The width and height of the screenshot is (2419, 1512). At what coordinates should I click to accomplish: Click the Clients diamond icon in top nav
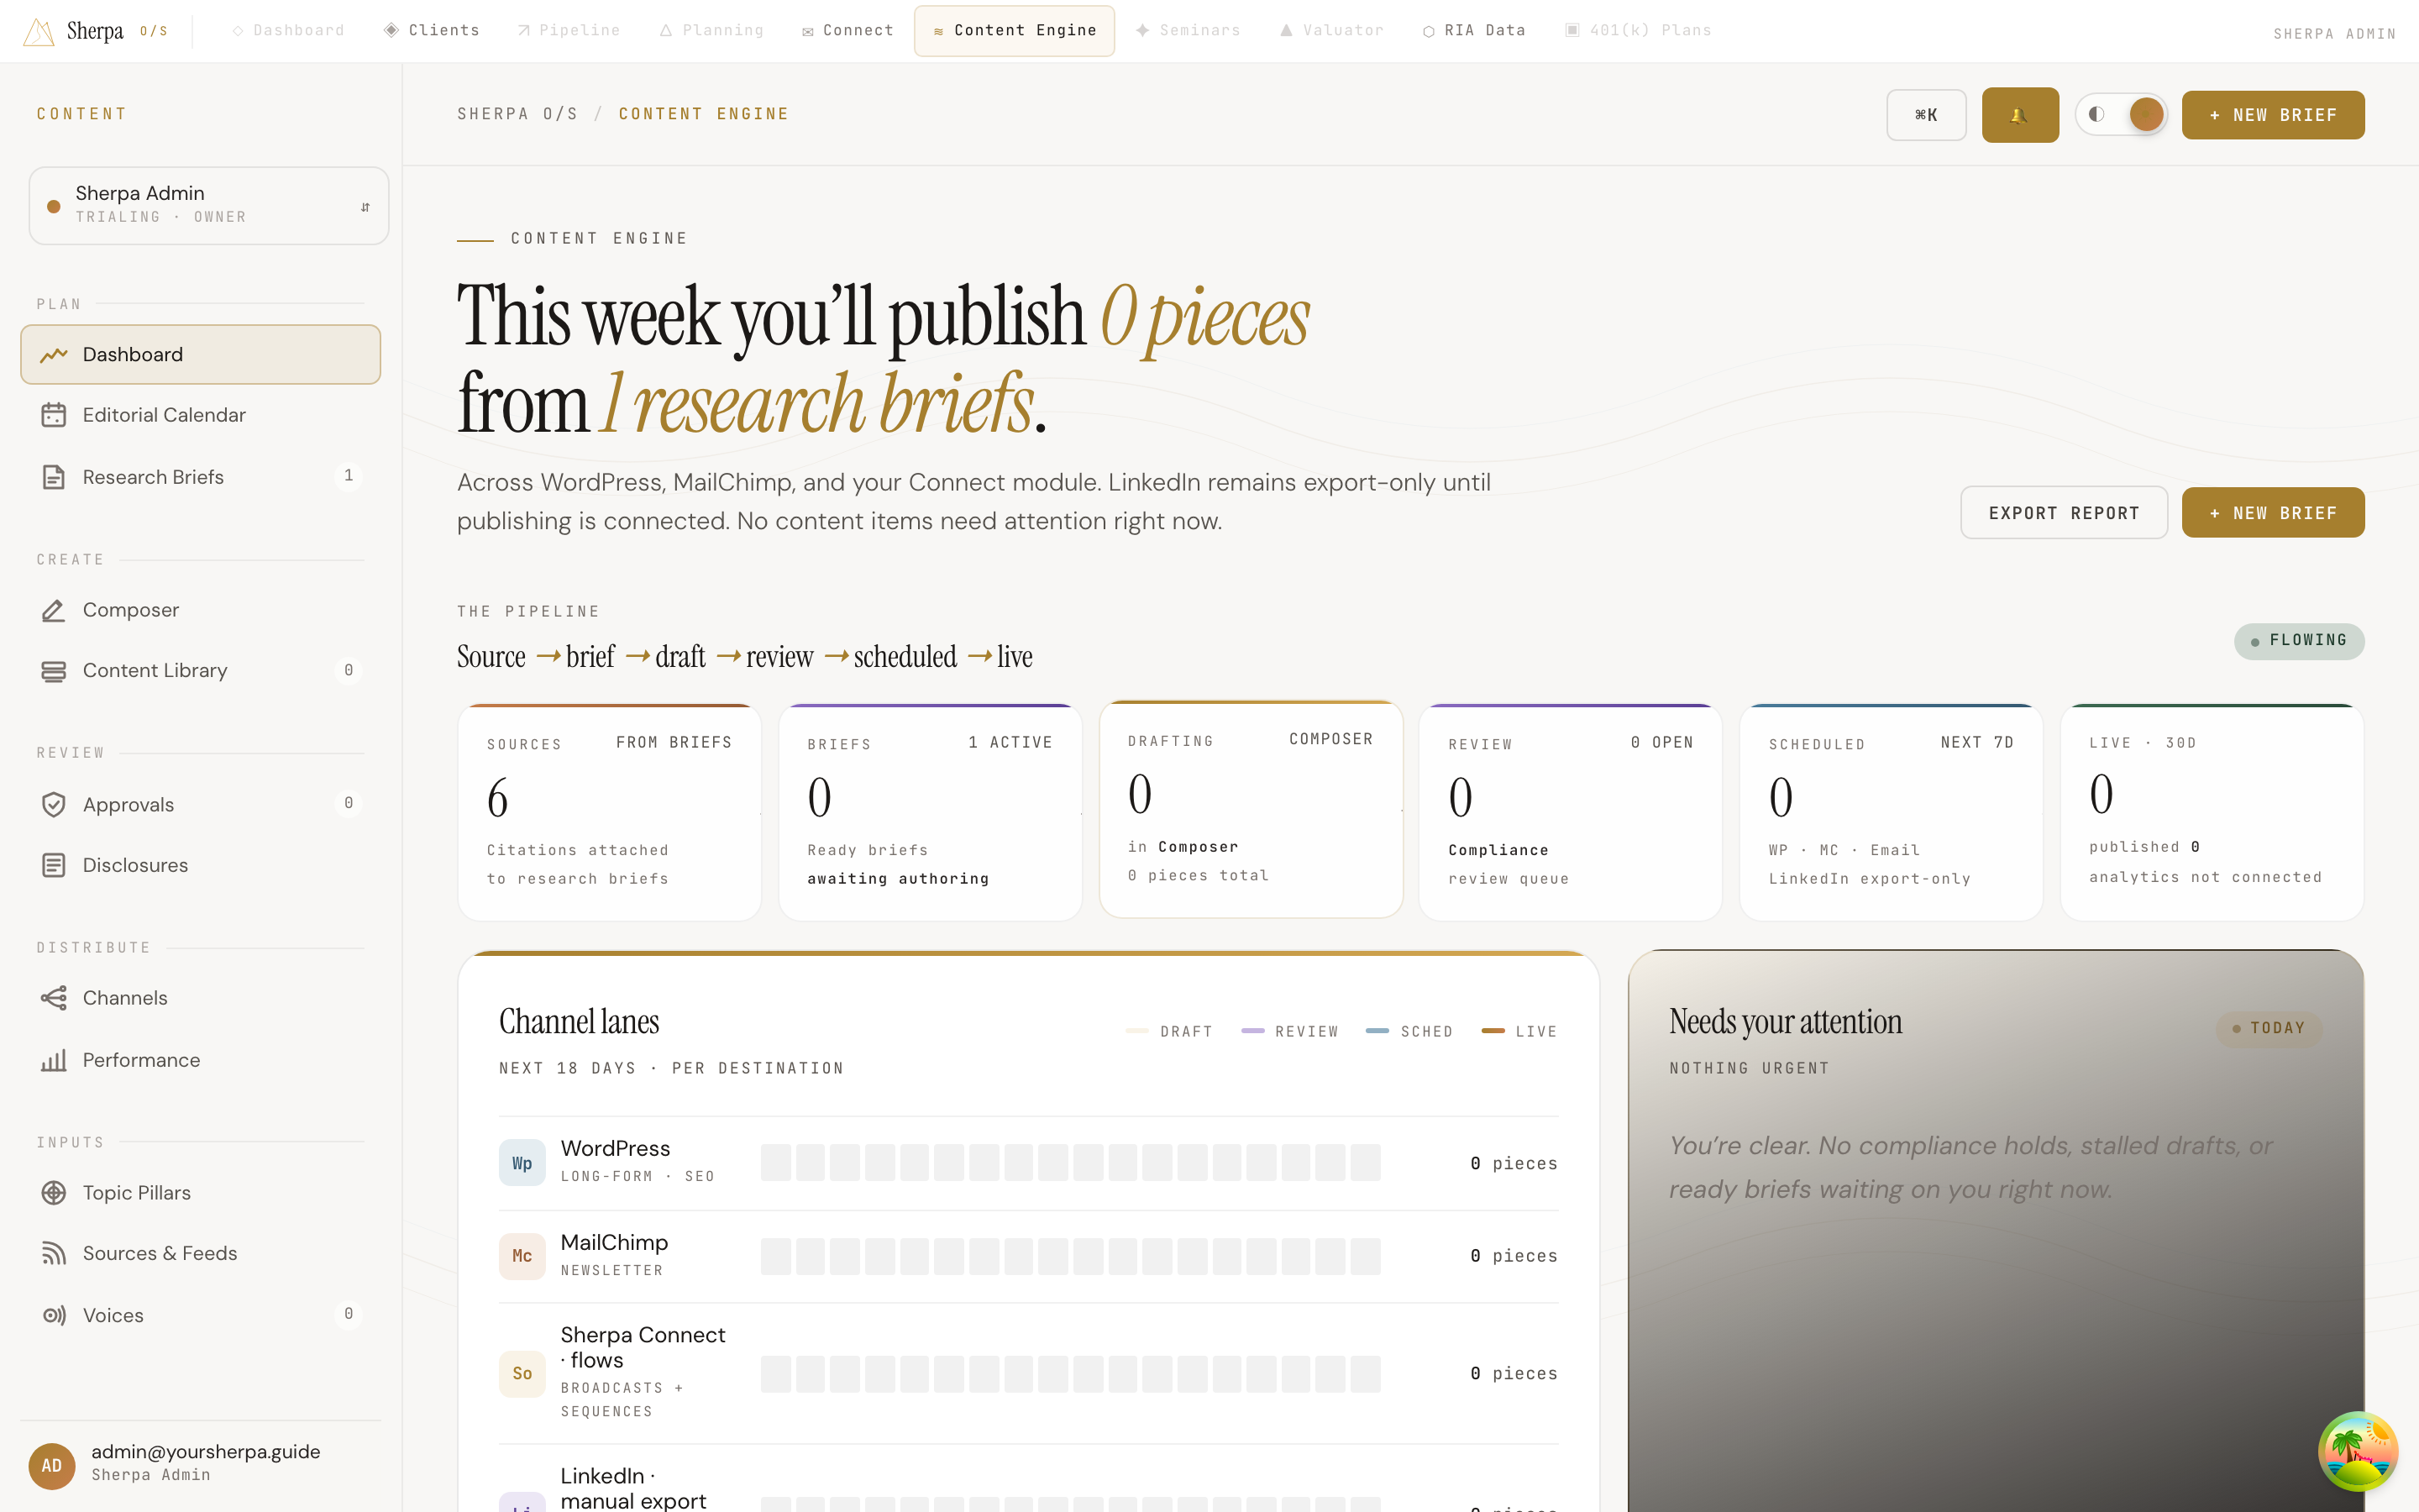[x=392, y=30]
